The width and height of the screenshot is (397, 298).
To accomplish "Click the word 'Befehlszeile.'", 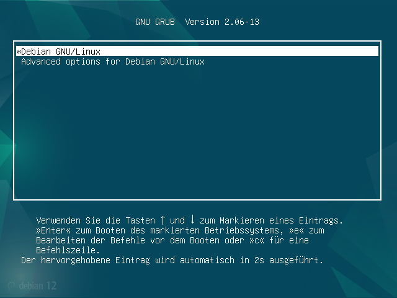I will (68, 250).
